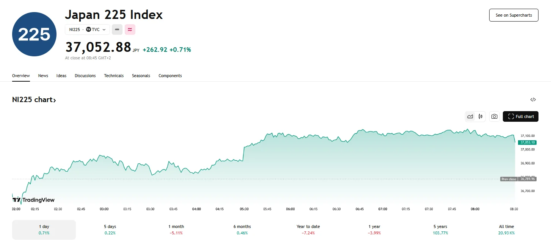
Task: Click the green current price label on the axis
Action: pyautogui.click(x=527, y=142)
